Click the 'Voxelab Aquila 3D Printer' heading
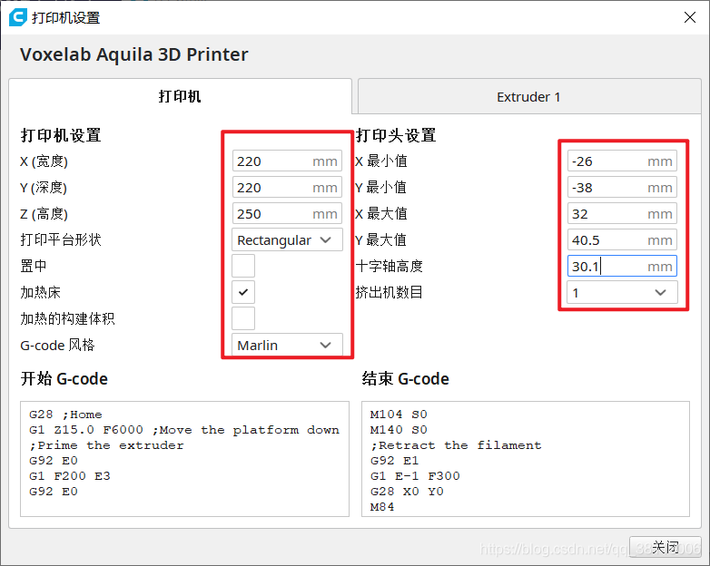This screenshot has width=710, height=566. coord(134,54)
